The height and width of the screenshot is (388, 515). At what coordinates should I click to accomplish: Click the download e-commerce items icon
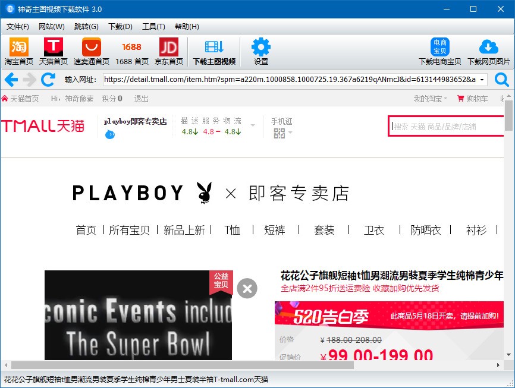(x=440, y=46)
